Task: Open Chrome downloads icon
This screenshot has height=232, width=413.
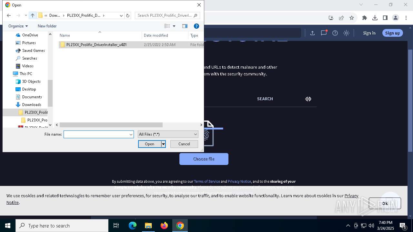Action: (x=375, y=18)
